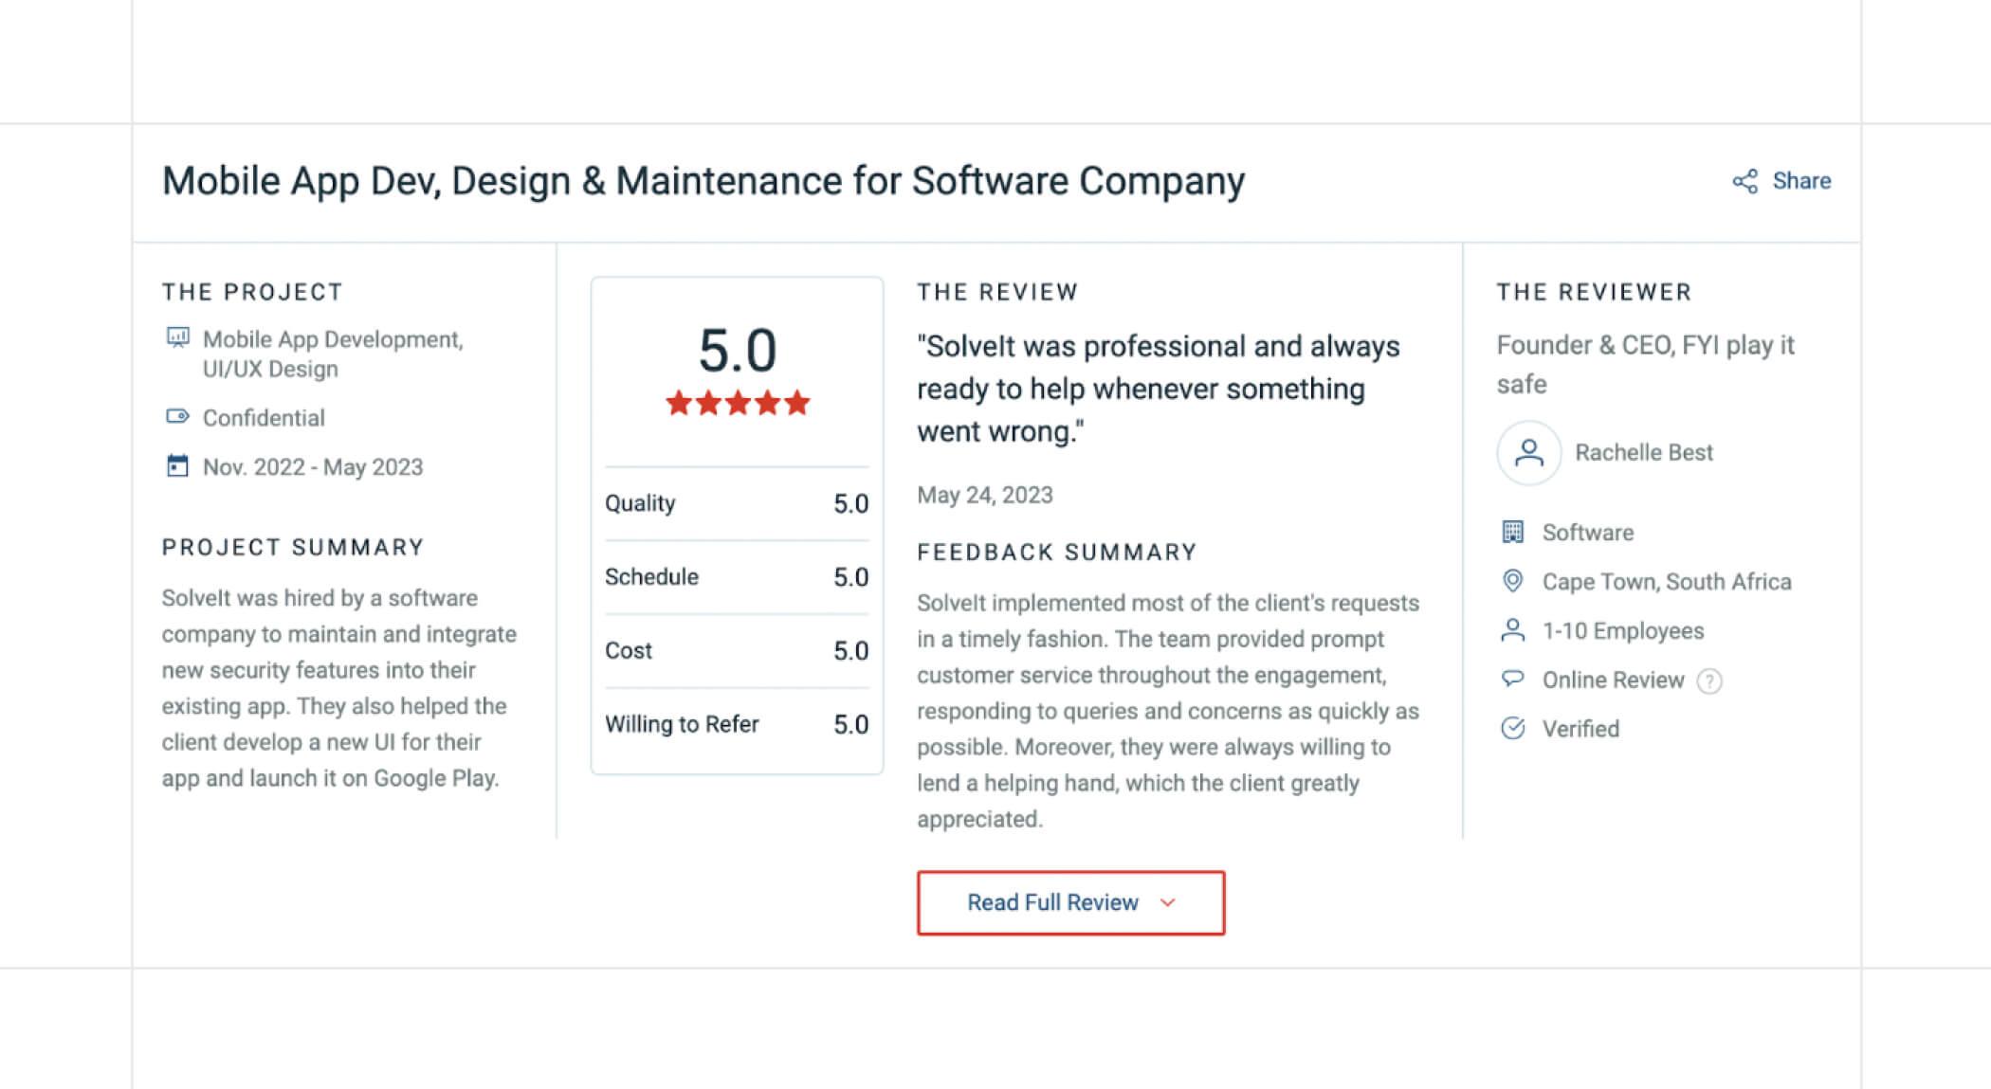The image size is (1991, 1089).
Task: Expand the Read Full Review button
Action: point(1069,902)
